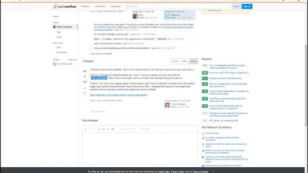Open related question about adding a PHP page
The width and height of the screenshot is (308, 173).
click(x=229, y=73)
